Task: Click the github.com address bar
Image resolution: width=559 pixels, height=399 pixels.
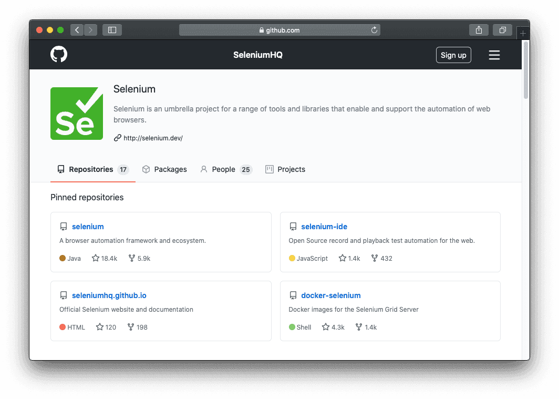Action: [x=279, y=30]
